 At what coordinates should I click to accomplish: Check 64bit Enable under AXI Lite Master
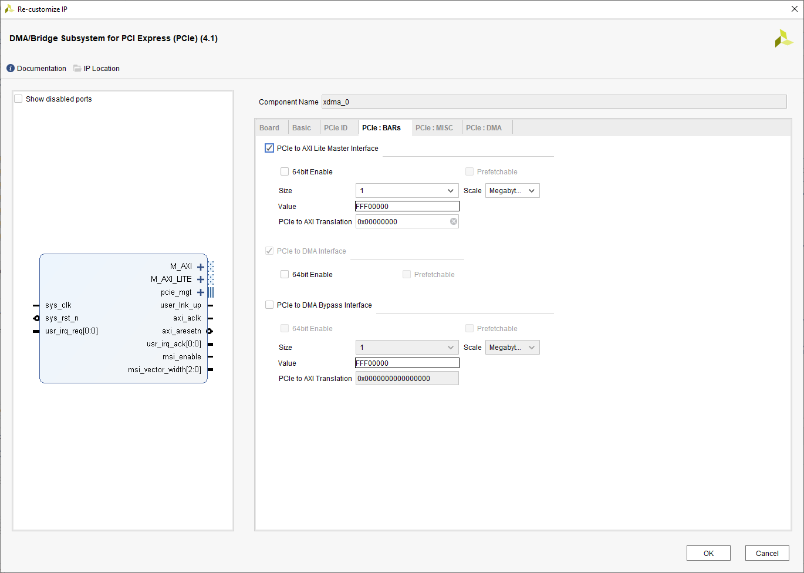pos(285,172)
